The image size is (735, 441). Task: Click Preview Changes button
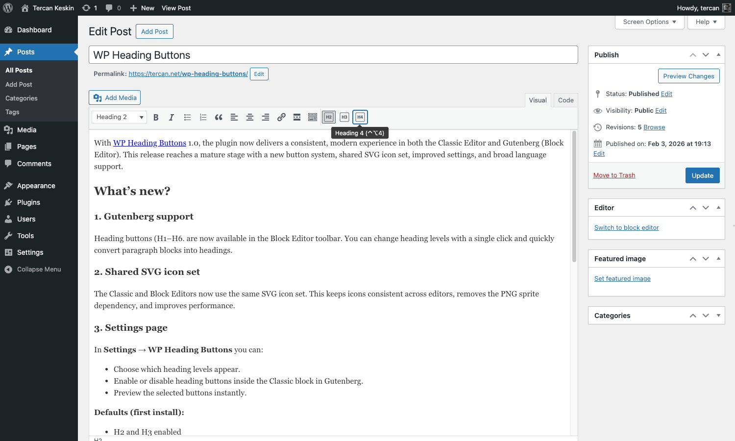click(x=688, y=76)
